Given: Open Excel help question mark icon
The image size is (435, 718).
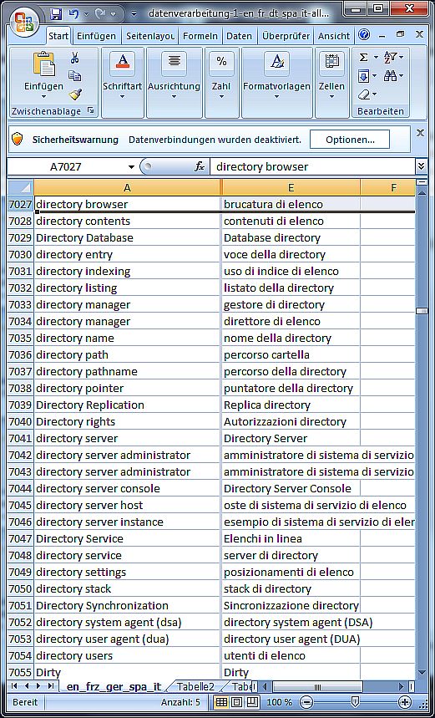Looking at the screenshot, I should (364, 35).
